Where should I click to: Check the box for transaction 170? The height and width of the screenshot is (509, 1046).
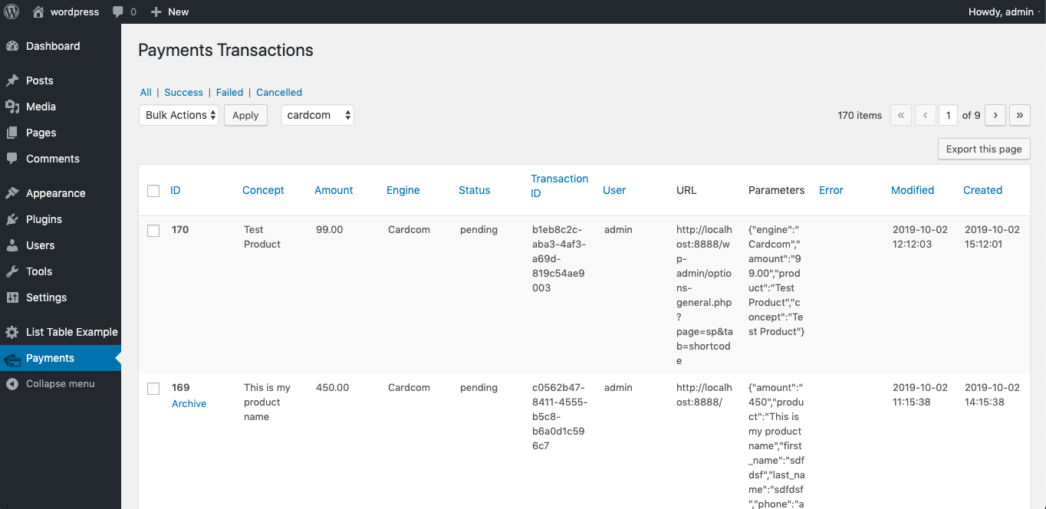pyautogui.click(x=153, y=231)
